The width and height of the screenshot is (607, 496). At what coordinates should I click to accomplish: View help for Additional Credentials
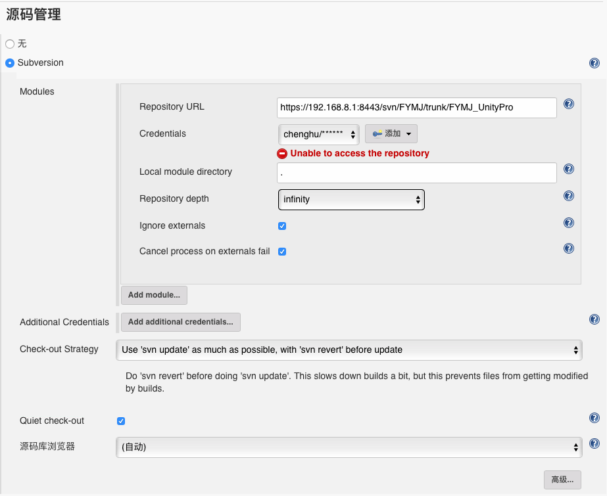[x=595, y=319]
